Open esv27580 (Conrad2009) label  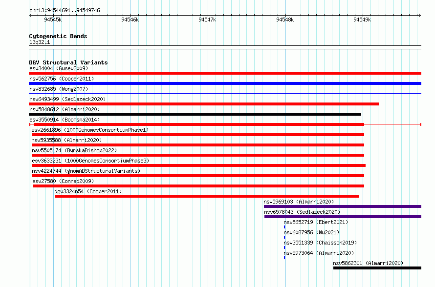click(63, 181)
